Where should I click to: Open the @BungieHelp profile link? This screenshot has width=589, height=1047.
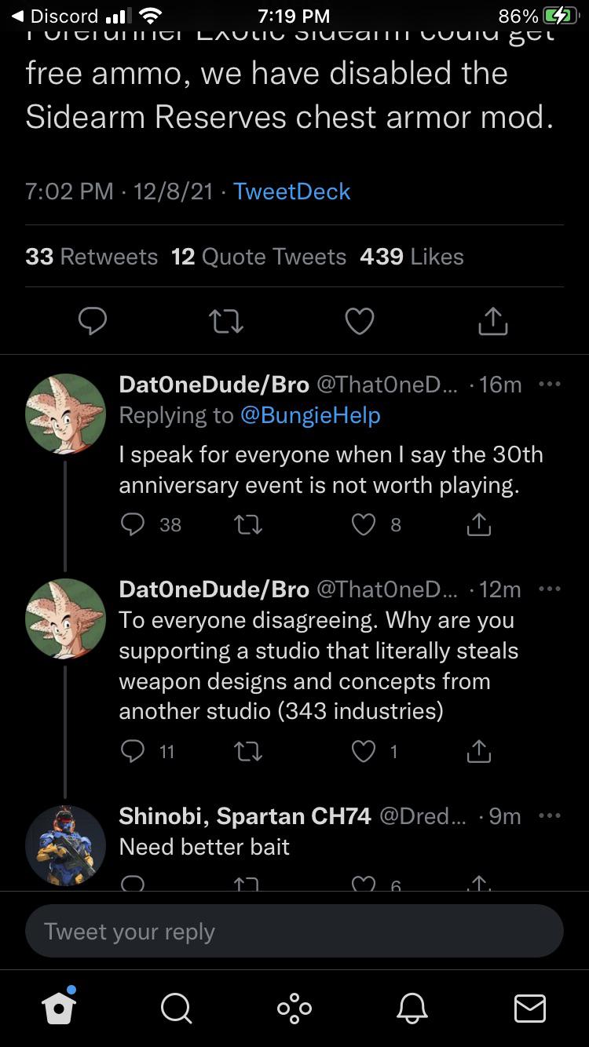(309, 415)
